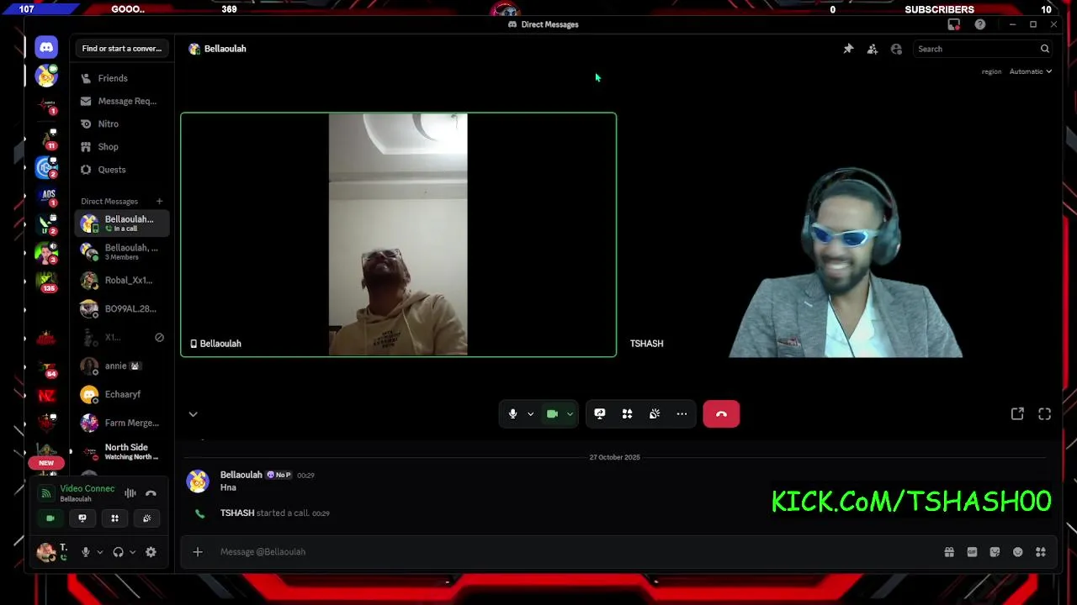This screenshot has height=605, width=1077.
Task: Open input device arrow next to user panel mic
Action: click(x=99, y=552)
